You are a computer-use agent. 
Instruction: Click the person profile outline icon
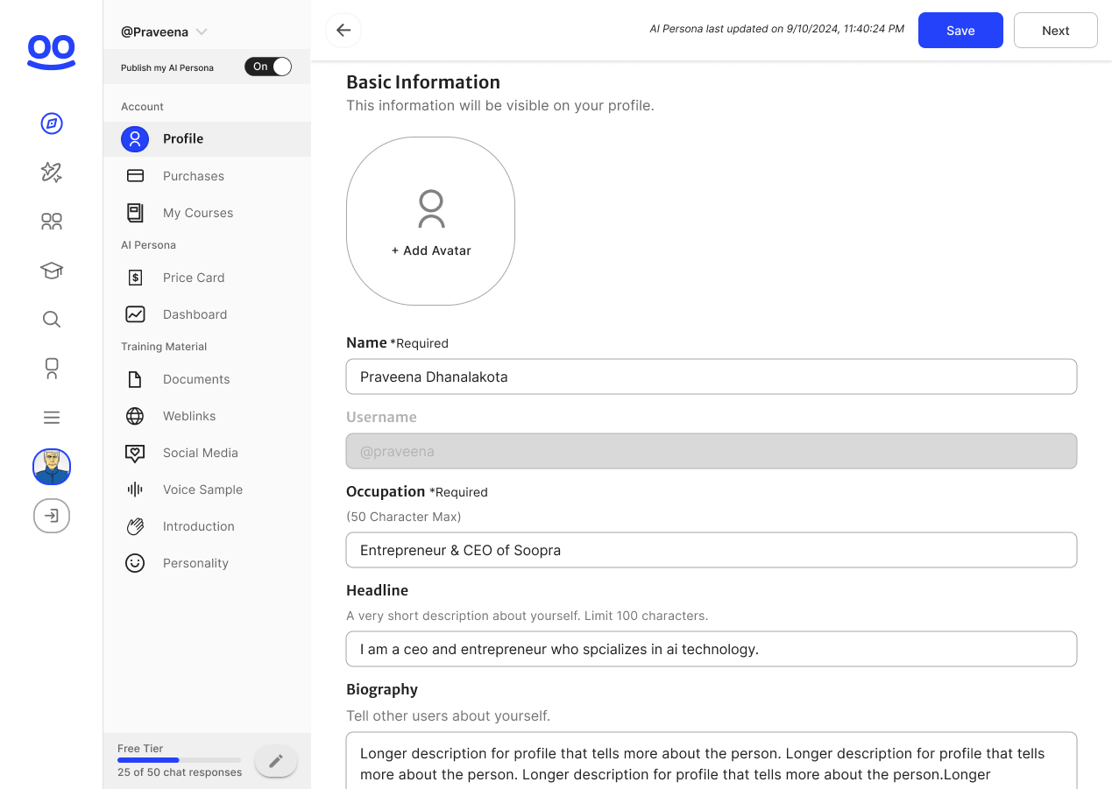tap(52, 368)
